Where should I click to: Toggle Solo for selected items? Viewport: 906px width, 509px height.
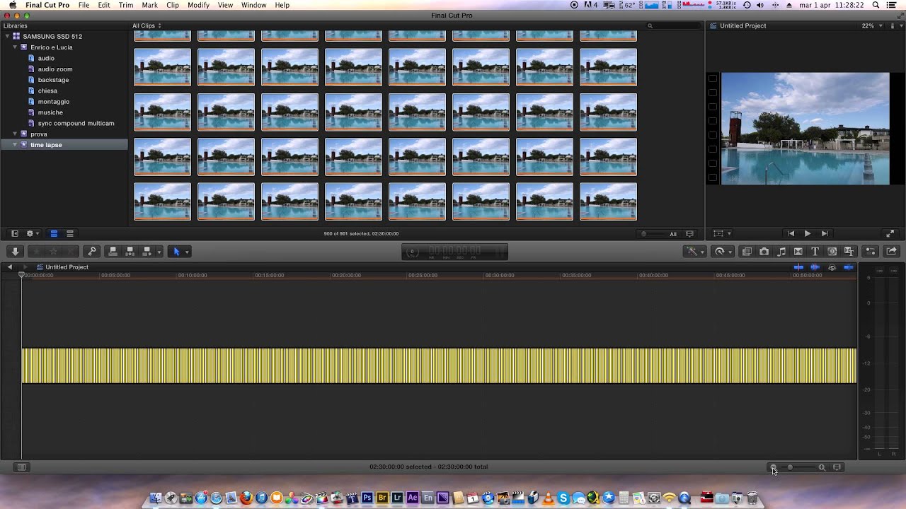832,267
